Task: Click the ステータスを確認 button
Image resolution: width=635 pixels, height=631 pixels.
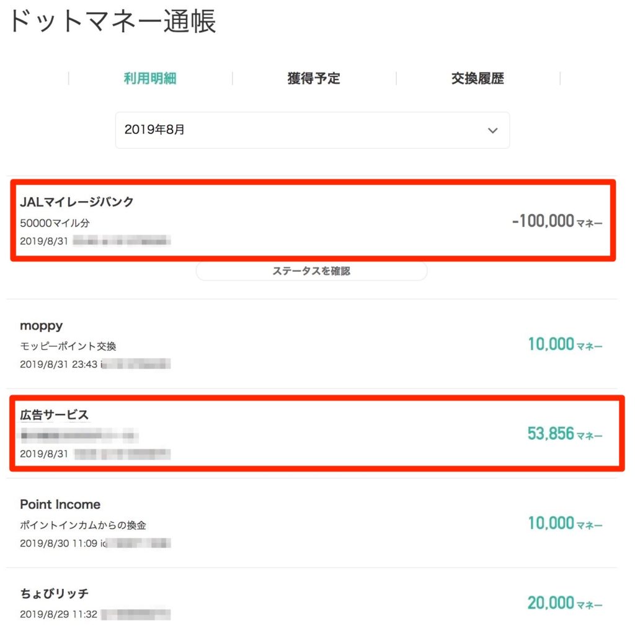Action: 311,271
